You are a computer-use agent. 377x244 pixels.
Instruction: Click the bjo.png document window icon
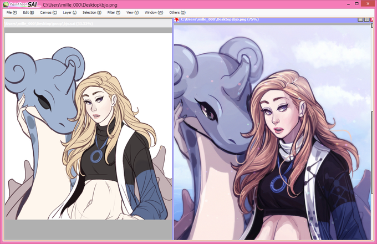177,19
